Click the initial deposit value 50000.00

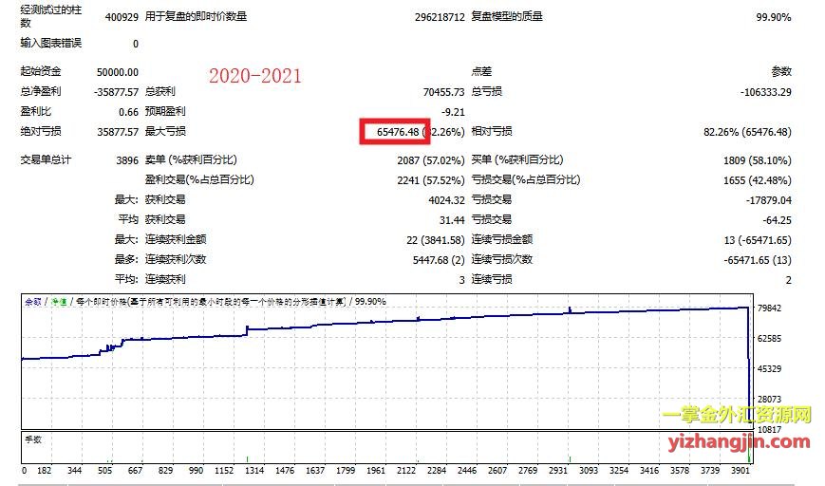pyautogui.click(x=118, y=72)
